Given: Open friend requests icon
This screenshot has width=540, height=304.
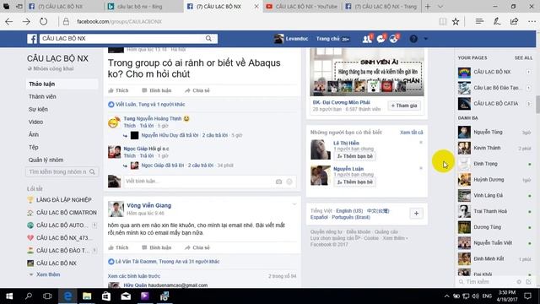Looking at the screenshot, I should coord(367,39).
